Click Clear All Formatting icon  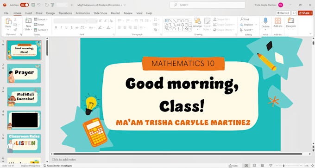click(111, 21)
